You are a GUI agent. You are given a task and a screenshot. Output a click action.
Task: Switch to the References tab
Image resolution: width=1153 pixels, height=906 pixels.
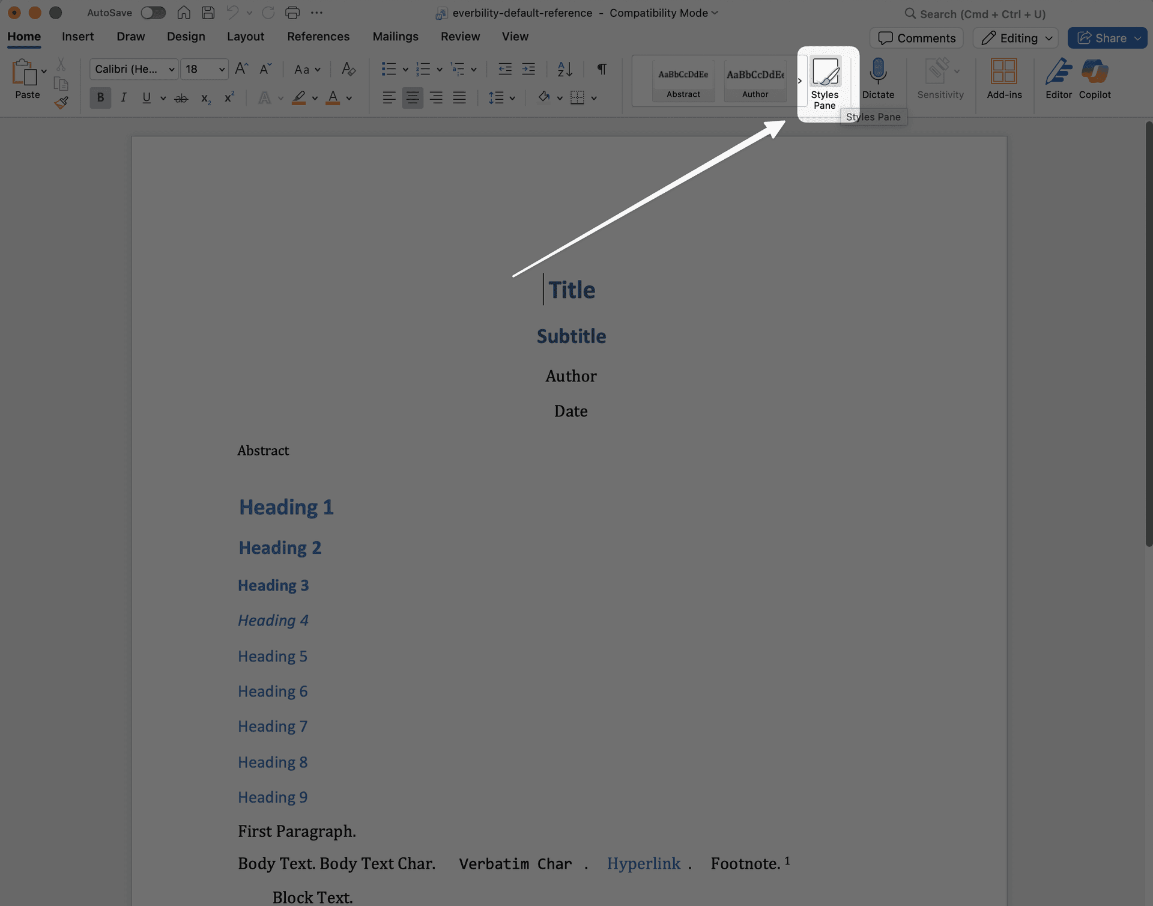[x=318, y=36]
